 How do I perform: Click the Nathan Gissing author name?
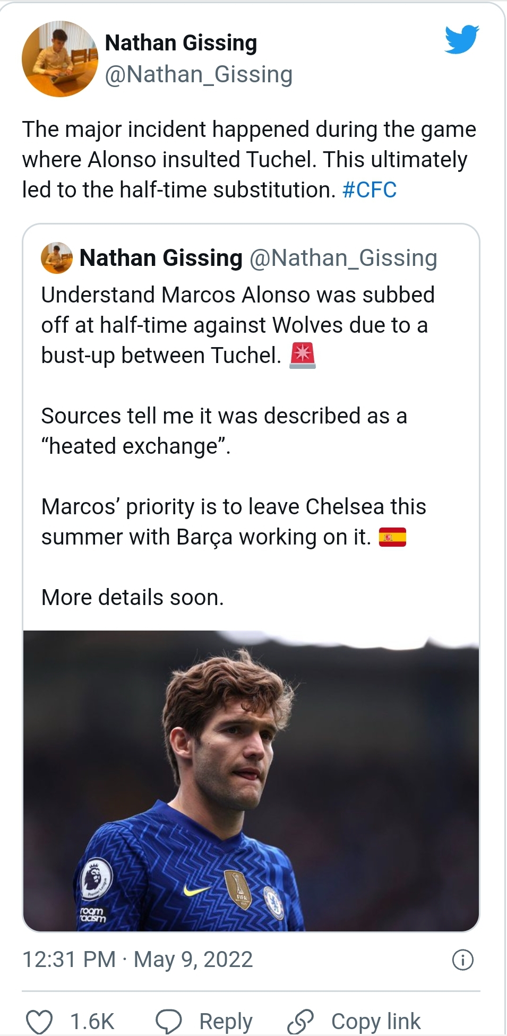pyautogui.click(x=181, y=43)
